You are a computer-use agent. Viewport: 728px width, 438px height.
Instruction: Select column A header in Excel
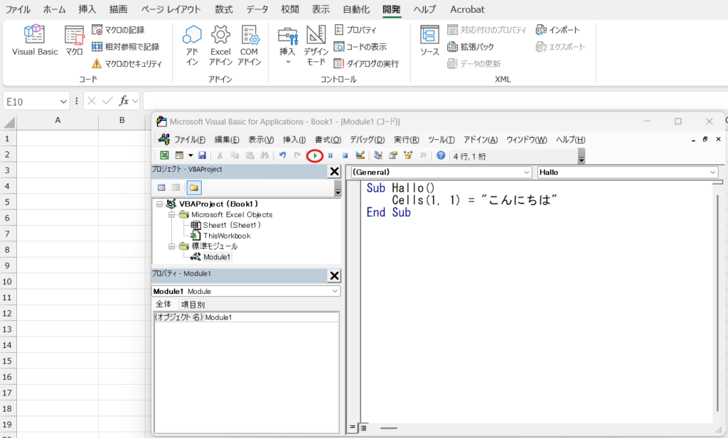pos(58,120)
